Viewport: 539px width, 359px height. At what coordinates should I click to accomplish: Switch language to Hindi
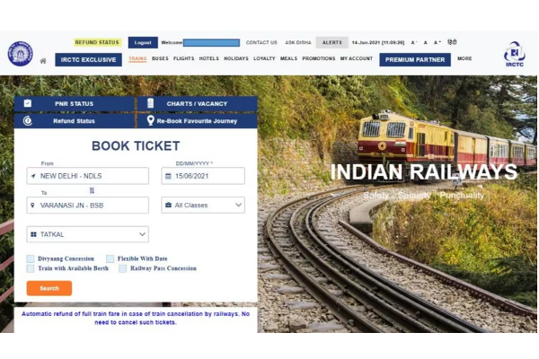(x=452, y=42)
